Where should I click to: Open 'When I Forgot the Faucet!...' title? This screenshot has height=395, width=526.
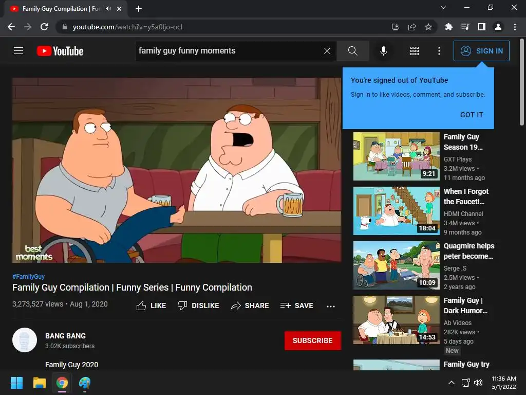pyautogui.click(x=466, y=196)
